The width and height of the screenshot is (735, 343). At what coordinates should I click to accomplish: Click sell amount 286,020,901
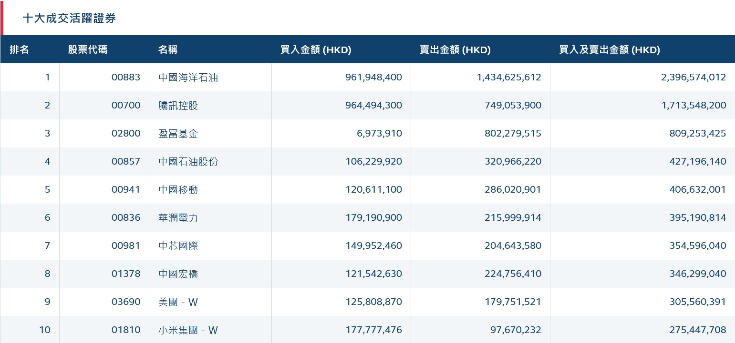pos(513,189)
